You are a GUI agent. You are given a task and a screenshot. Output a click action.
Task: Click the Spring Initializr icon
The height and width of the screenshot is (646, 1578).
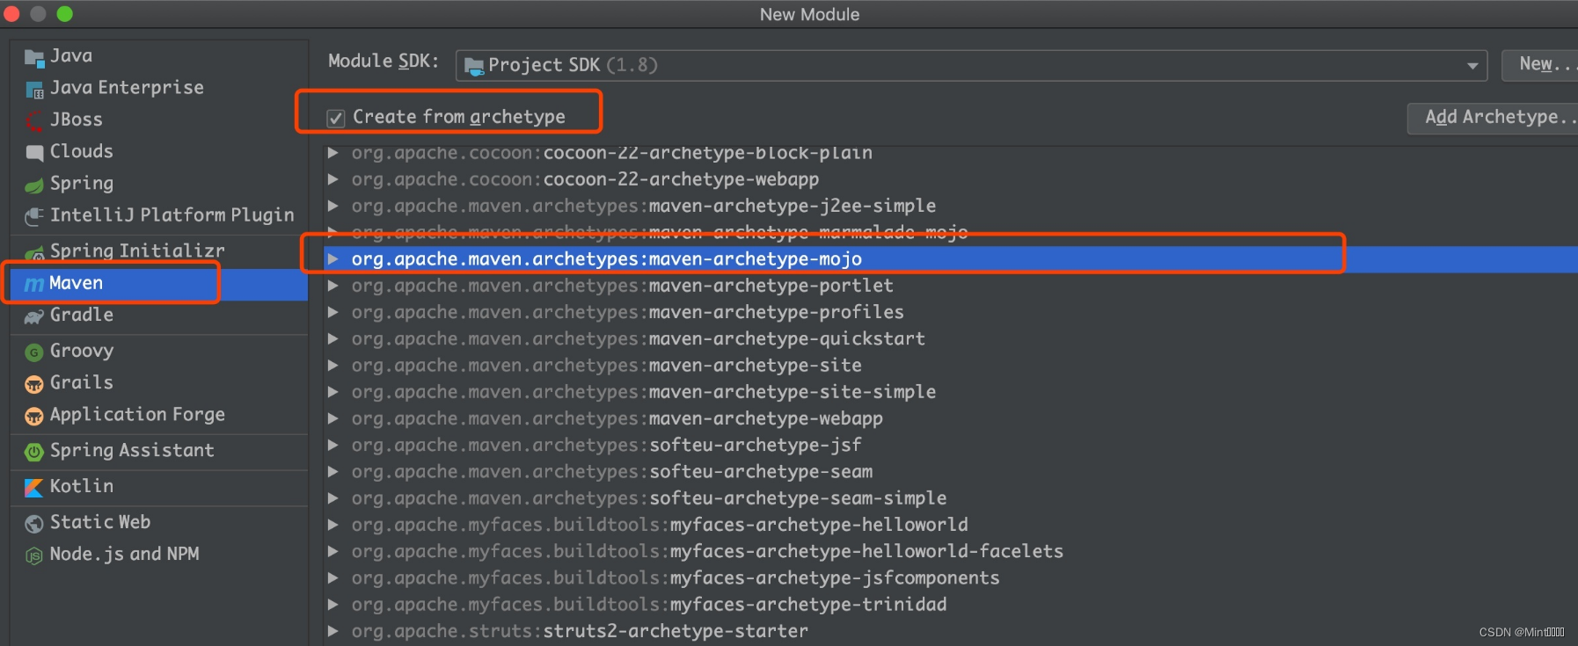click(34, 253)
